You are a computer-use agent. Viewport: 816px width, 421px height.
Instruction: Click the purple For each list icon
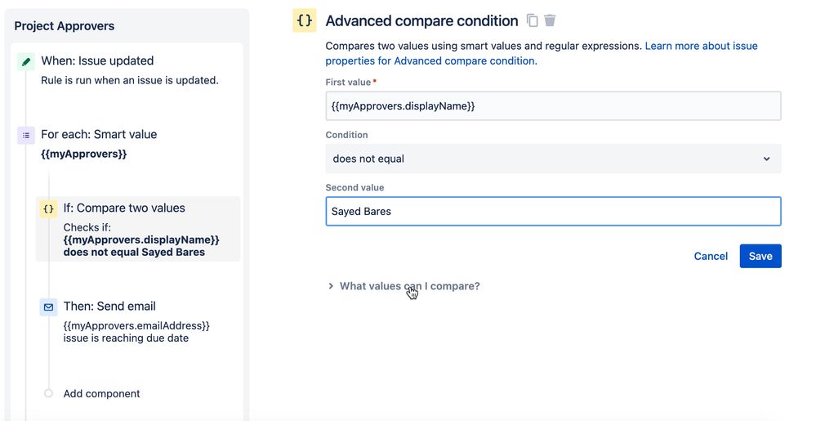coord(26,136)
